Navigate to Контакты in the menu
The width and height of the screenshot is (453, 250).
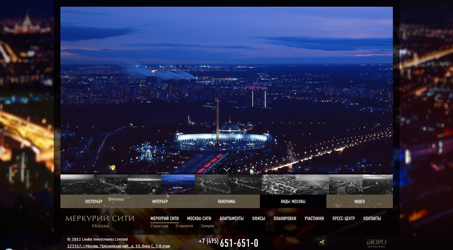tap(372, 218)
